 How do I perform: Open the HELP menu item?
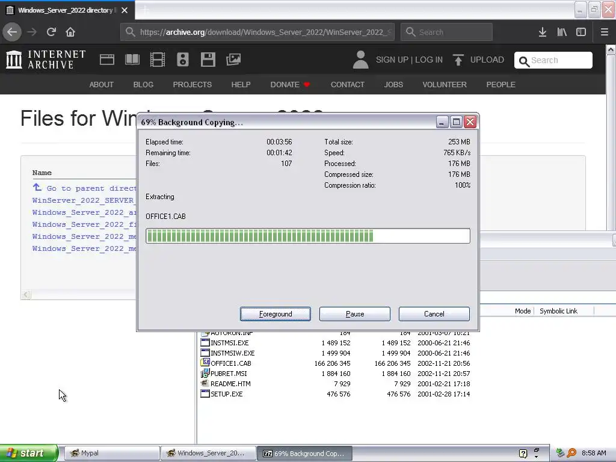tap(241, 84)
